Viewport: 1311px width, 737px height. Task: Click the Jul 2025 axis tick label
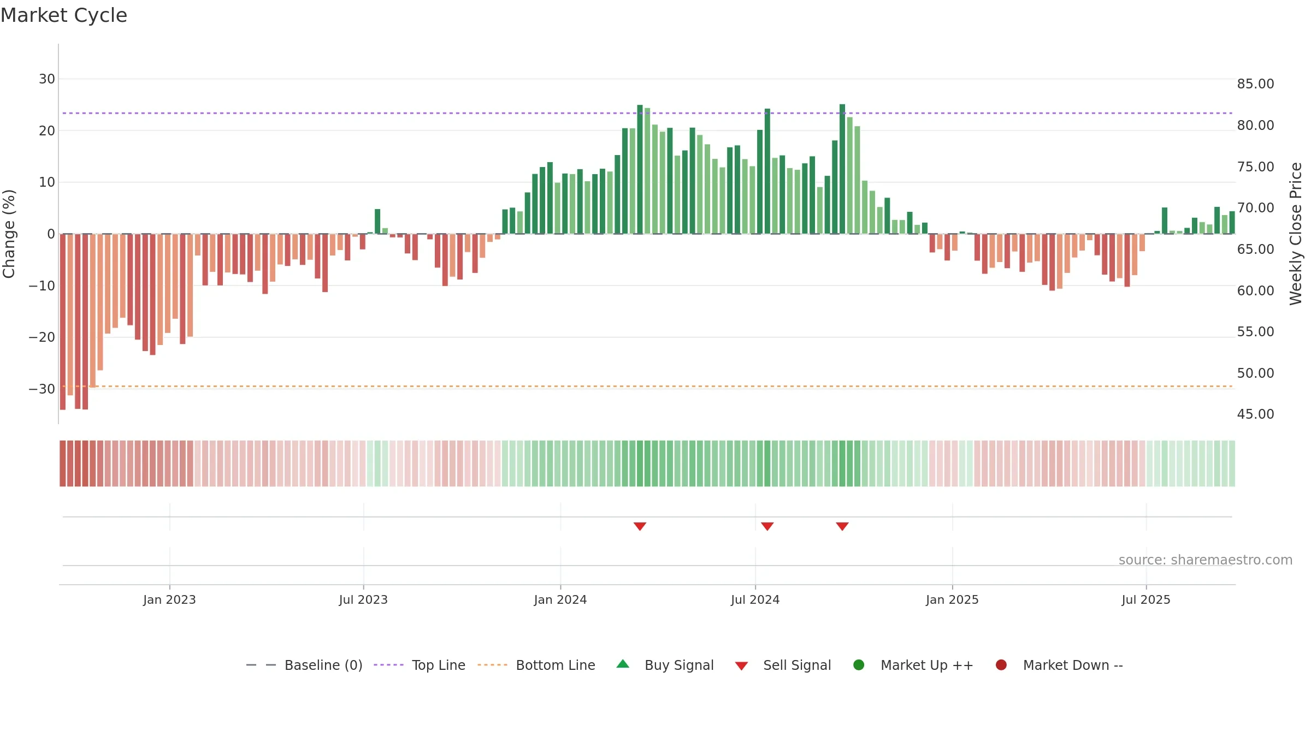(x=1146, y=600)
